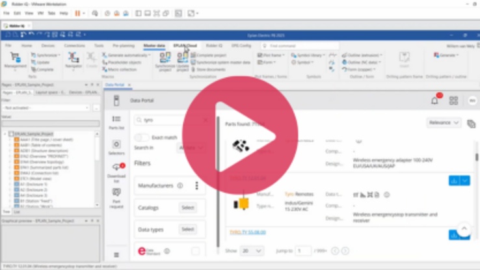Click the Navigator icon in the ribbon

[73, 59]
